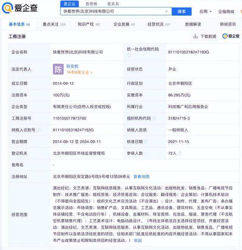Switch to the 数据解读 tab
The image size is (242, 250).
[x=193, y=24]
